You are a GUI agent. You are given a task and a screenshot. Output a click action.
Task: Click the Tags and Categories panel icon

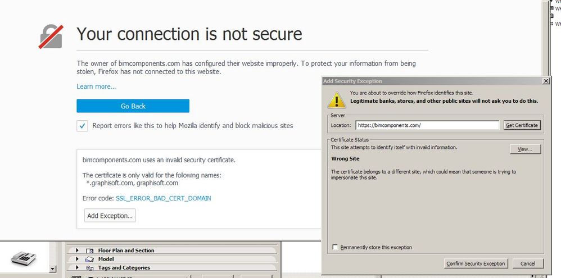click(x=89, y=268)
